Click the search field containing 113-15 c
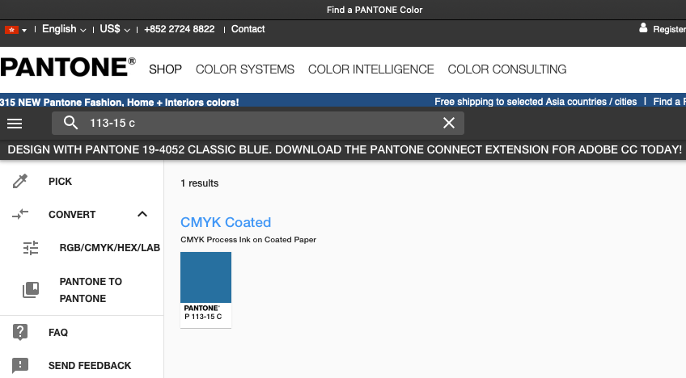The width and height of the screenshot is (686, 378). [259, 123]
